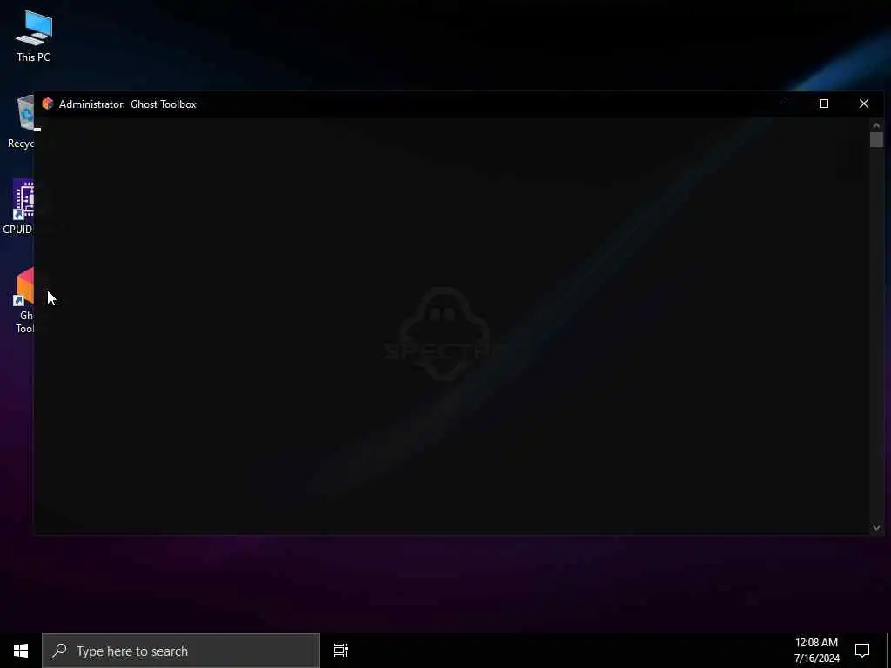Minimize the Ghost Toolbox window

coord(785,104)
